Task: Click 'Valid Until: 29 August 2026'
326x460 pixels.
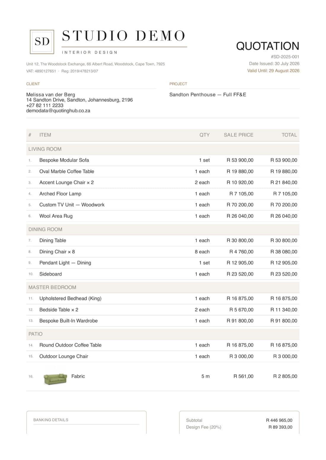Action: point(273,71)
